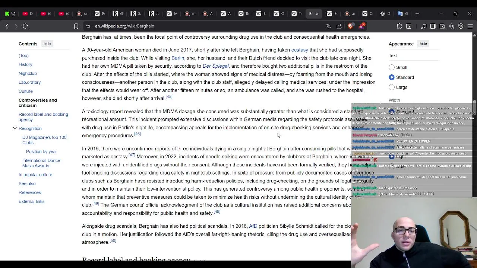Go to Culture section
477x268 pixels.
[26, 91]
